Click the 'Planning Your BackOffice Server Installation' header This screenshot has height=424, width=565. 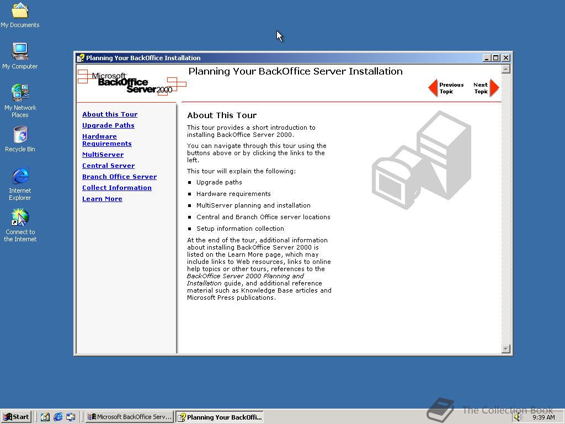point(296,71)
